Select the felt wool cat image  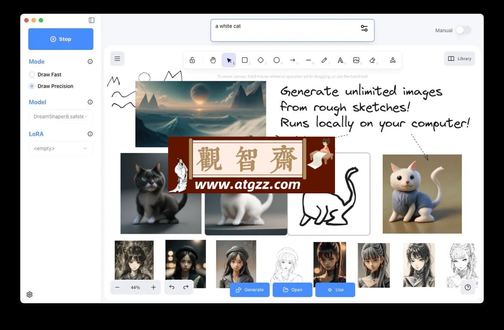[x=422, y=194]
